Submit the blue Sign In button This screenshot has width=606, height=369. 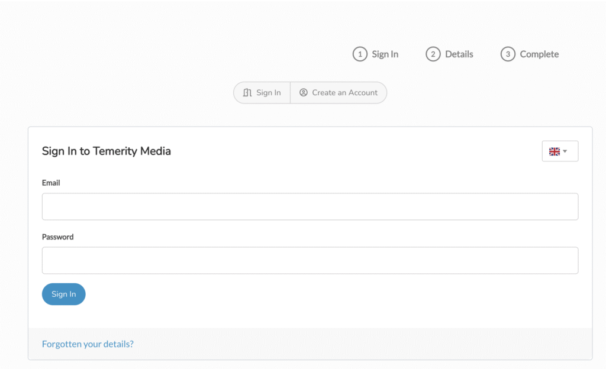(x=64, y=294)
